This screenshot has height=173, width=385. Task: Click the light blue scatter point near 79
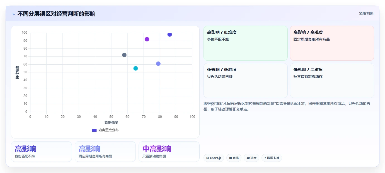[x=158, y=64]
